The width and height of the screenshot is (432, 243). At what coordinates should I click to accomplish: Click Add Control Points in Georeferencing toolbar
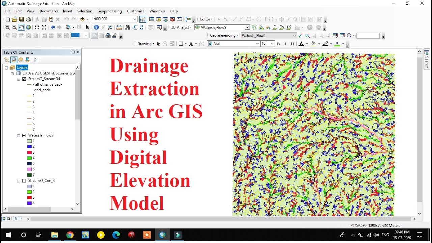point(301,35)
